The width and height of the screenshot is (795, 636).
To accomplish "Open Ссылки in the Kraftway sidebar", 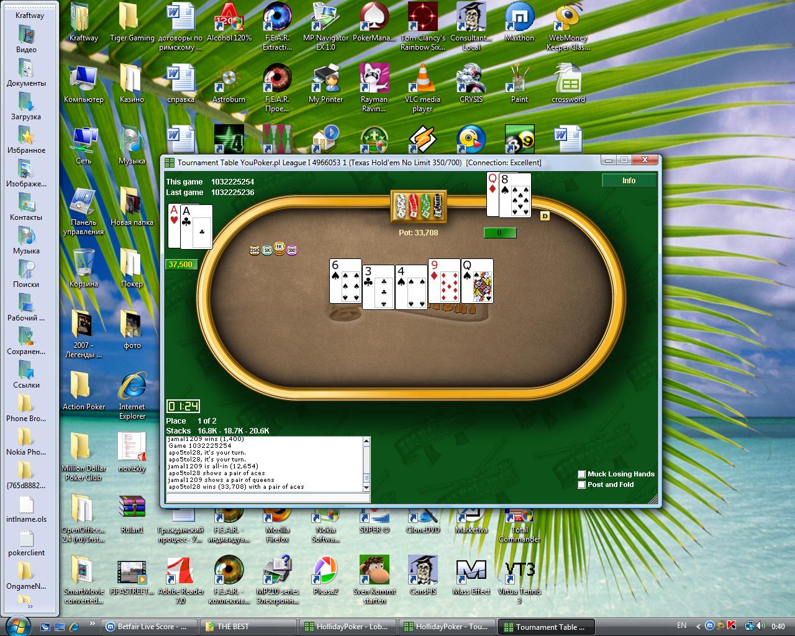I will click(26, 374).
